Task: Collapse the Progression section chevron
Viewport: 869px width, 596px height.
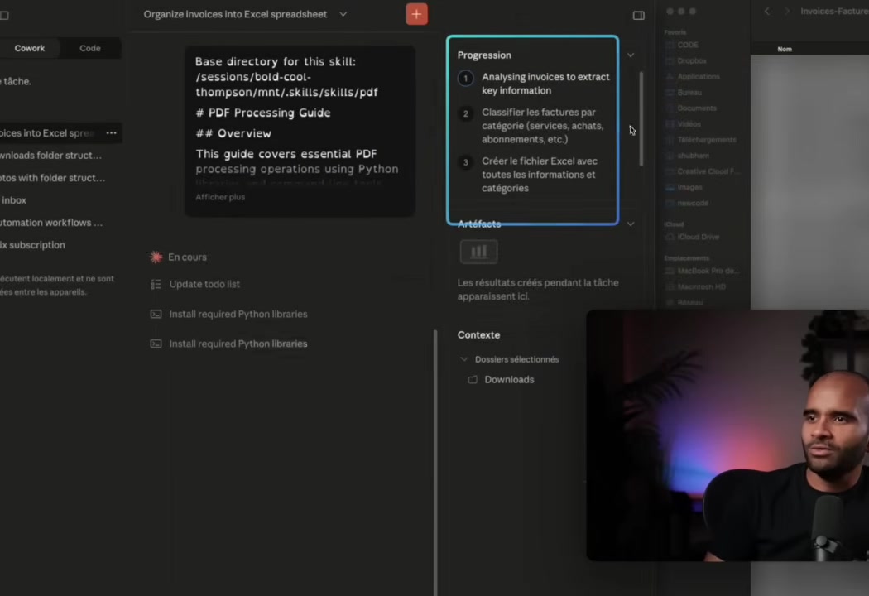Action: [631, 55]
